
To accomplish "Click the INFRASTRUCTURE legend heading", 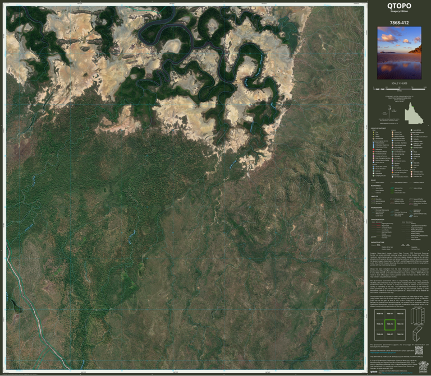I will (378, 242).
